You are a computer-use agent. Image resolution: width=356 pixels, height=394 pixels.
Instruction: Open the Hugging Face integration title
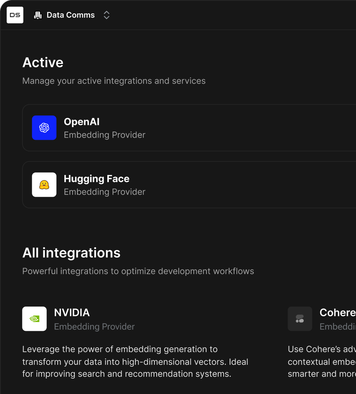[96, 179]
